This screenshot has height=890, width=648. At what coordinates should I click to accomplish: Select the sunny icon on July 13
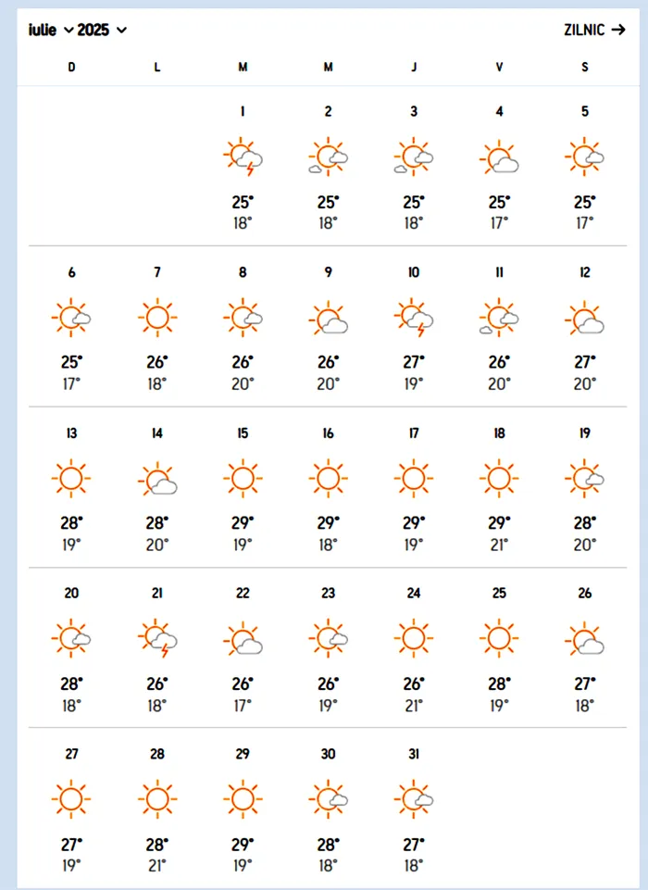click(x=71, y=479)
